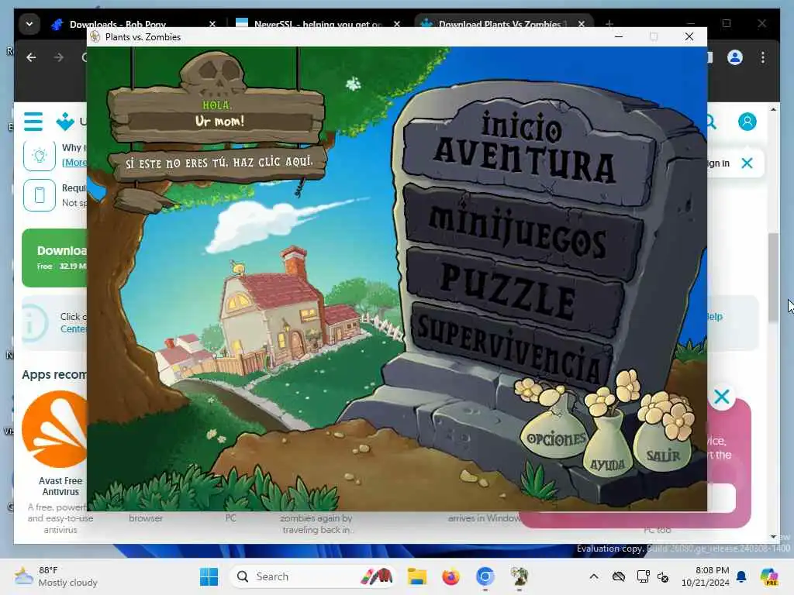
Task: Click the muted volume tray icon
Action: 664,576
